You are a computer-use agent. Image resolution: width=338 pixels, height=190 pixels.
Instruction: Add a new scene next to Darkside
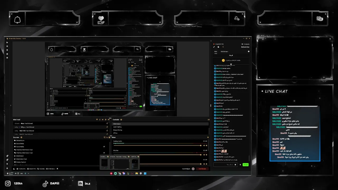point(121,120)
